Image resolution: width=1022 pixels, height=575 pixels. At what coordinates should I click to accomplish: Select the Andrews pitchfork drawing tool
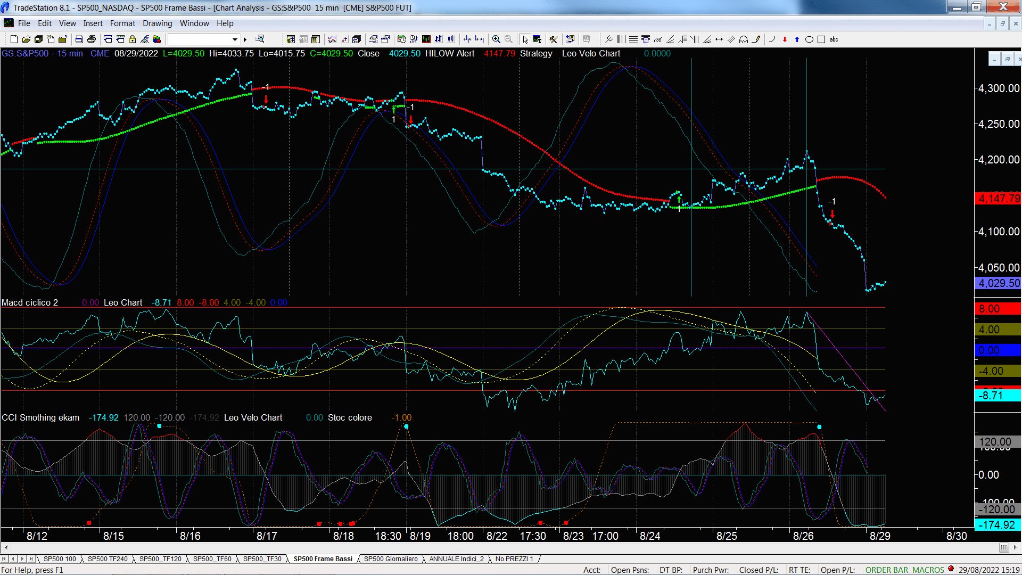[609, 39]
